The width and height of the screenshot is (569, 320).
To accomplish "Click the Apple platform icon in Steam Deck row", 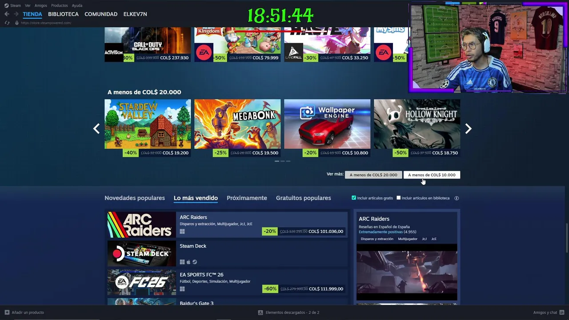I will [x=188, y=262].
